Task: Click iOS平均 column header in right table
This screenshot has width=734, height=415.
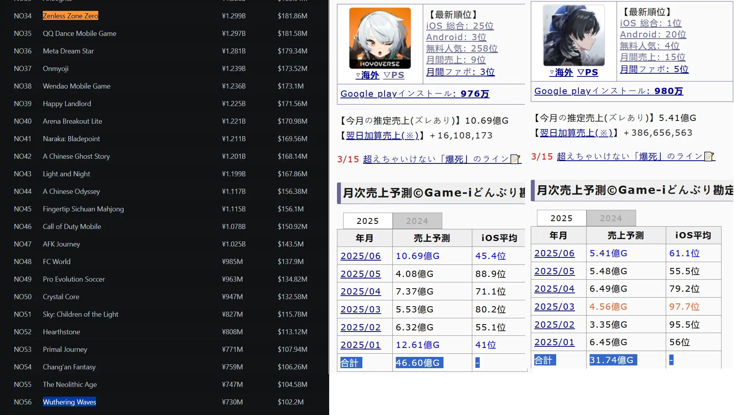Action: coord(693,235)
